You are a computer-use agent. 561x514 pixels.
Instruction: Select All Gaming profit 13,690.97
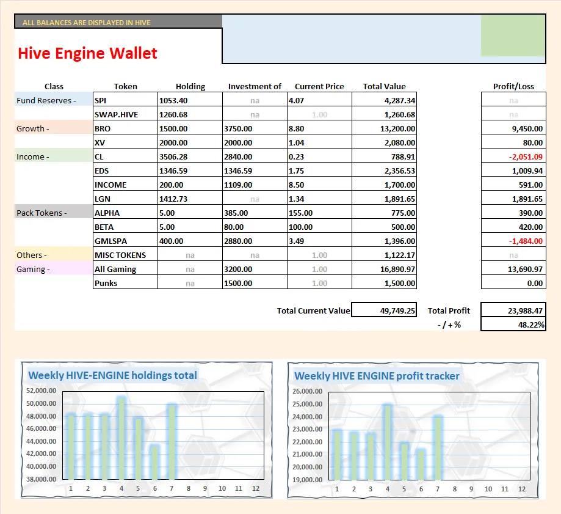(x=513, y=269)
